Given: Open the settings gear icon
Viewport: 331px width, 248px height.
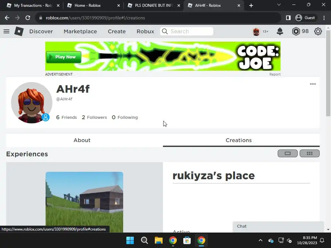Looking at the screenshot, I should 318,31.
